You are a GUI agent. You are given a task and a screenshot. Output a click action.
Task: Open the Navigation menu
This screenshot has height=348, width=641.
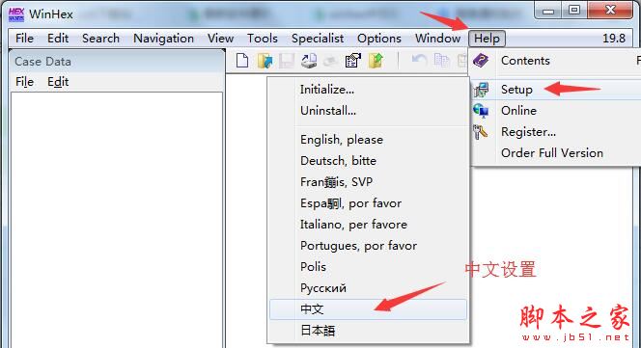163,39
